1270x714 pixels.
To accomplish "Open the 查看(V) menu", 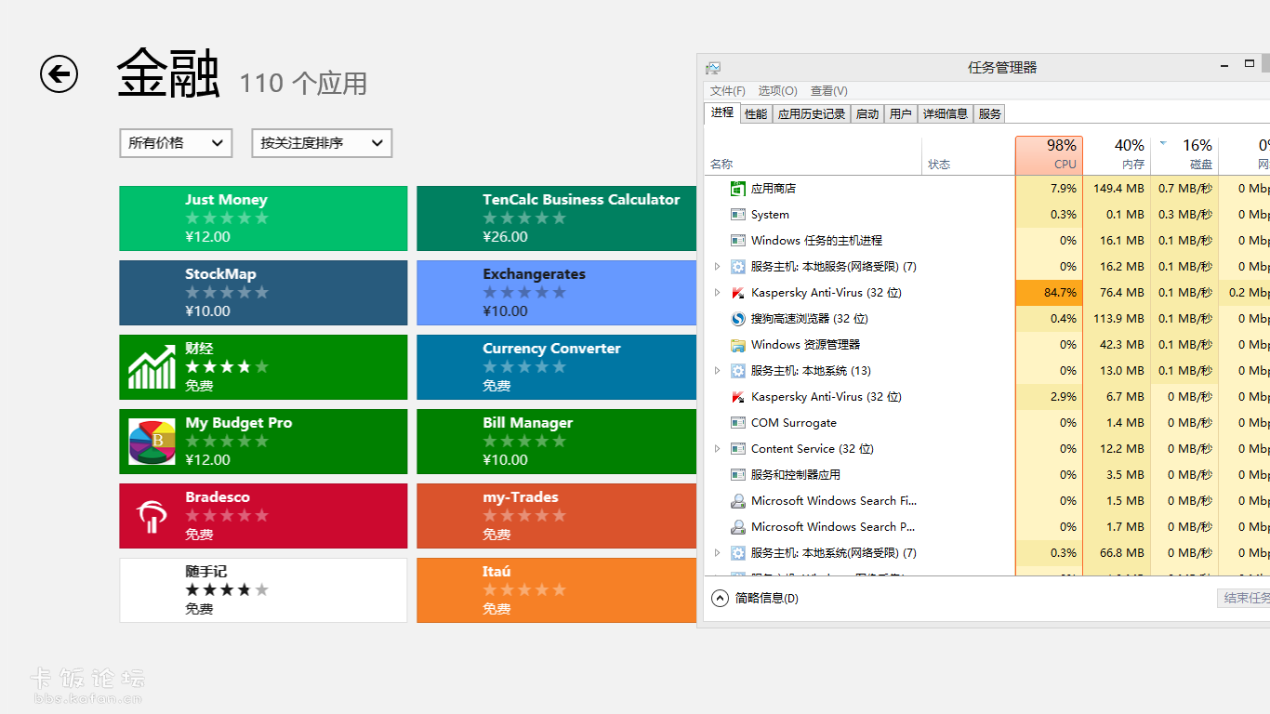I will click(x=828, y=90).
